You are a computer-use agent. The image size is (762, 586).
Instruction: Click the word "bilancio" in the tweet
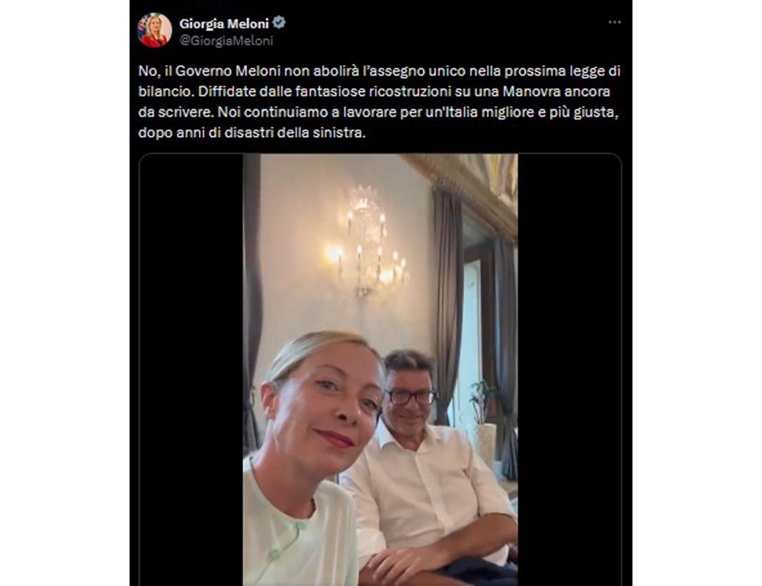coord(165,91)
